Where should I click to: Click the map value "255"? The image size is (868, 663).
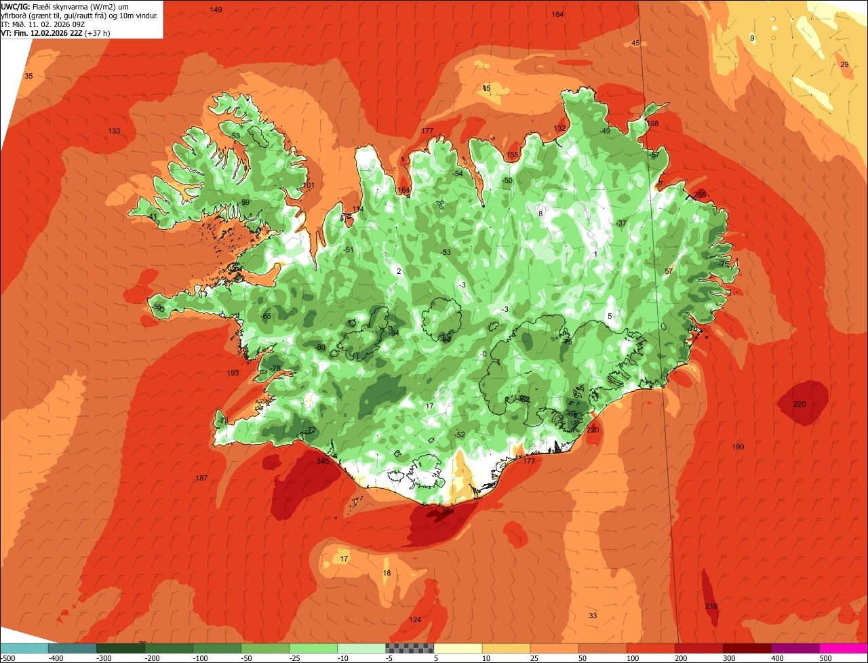click(x=700, y=195)
